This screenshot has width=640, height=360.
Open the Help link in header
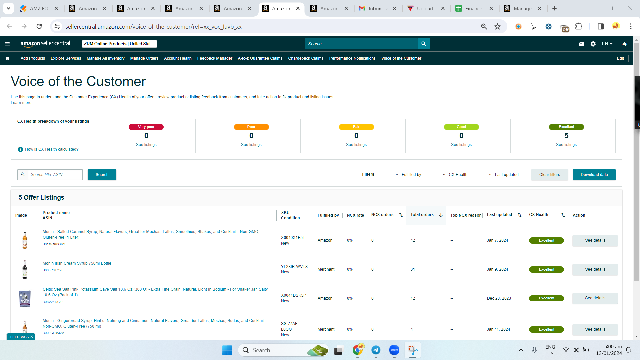[623, 44]
